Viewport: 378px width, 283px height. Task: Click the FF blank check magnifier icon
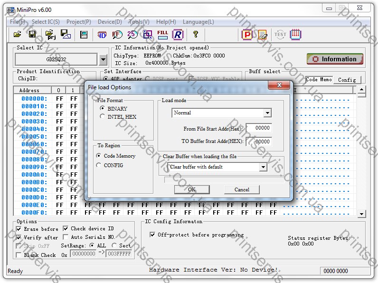tap(117, 35)
